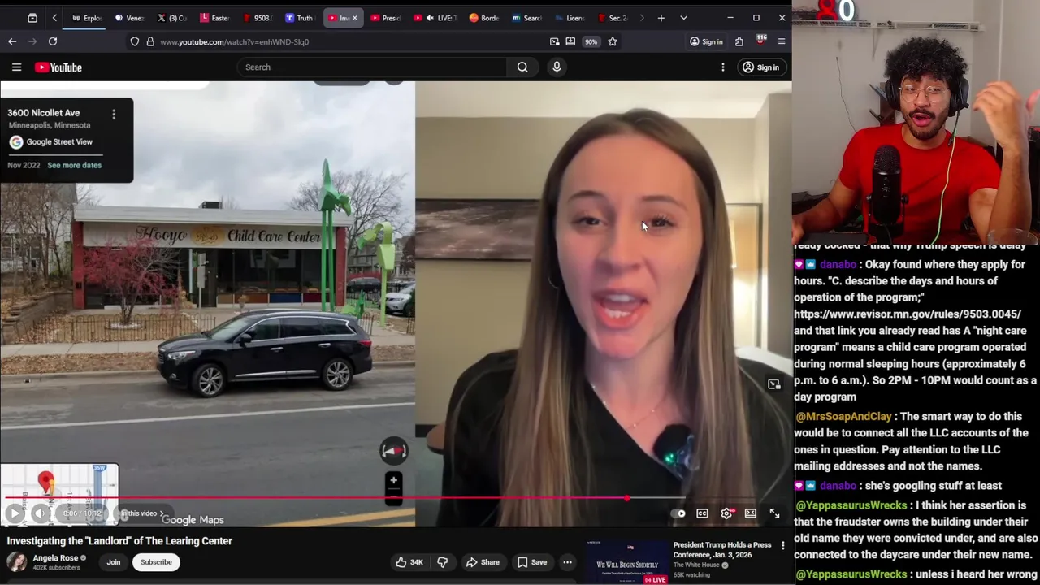View site security info via the padlock icon

(150, 41)
